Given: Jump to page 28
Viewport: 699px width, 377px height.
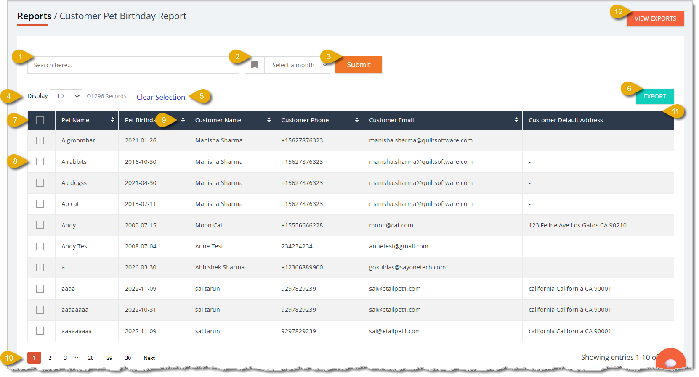Looking at the screenshot, I should tap(91, 358).
